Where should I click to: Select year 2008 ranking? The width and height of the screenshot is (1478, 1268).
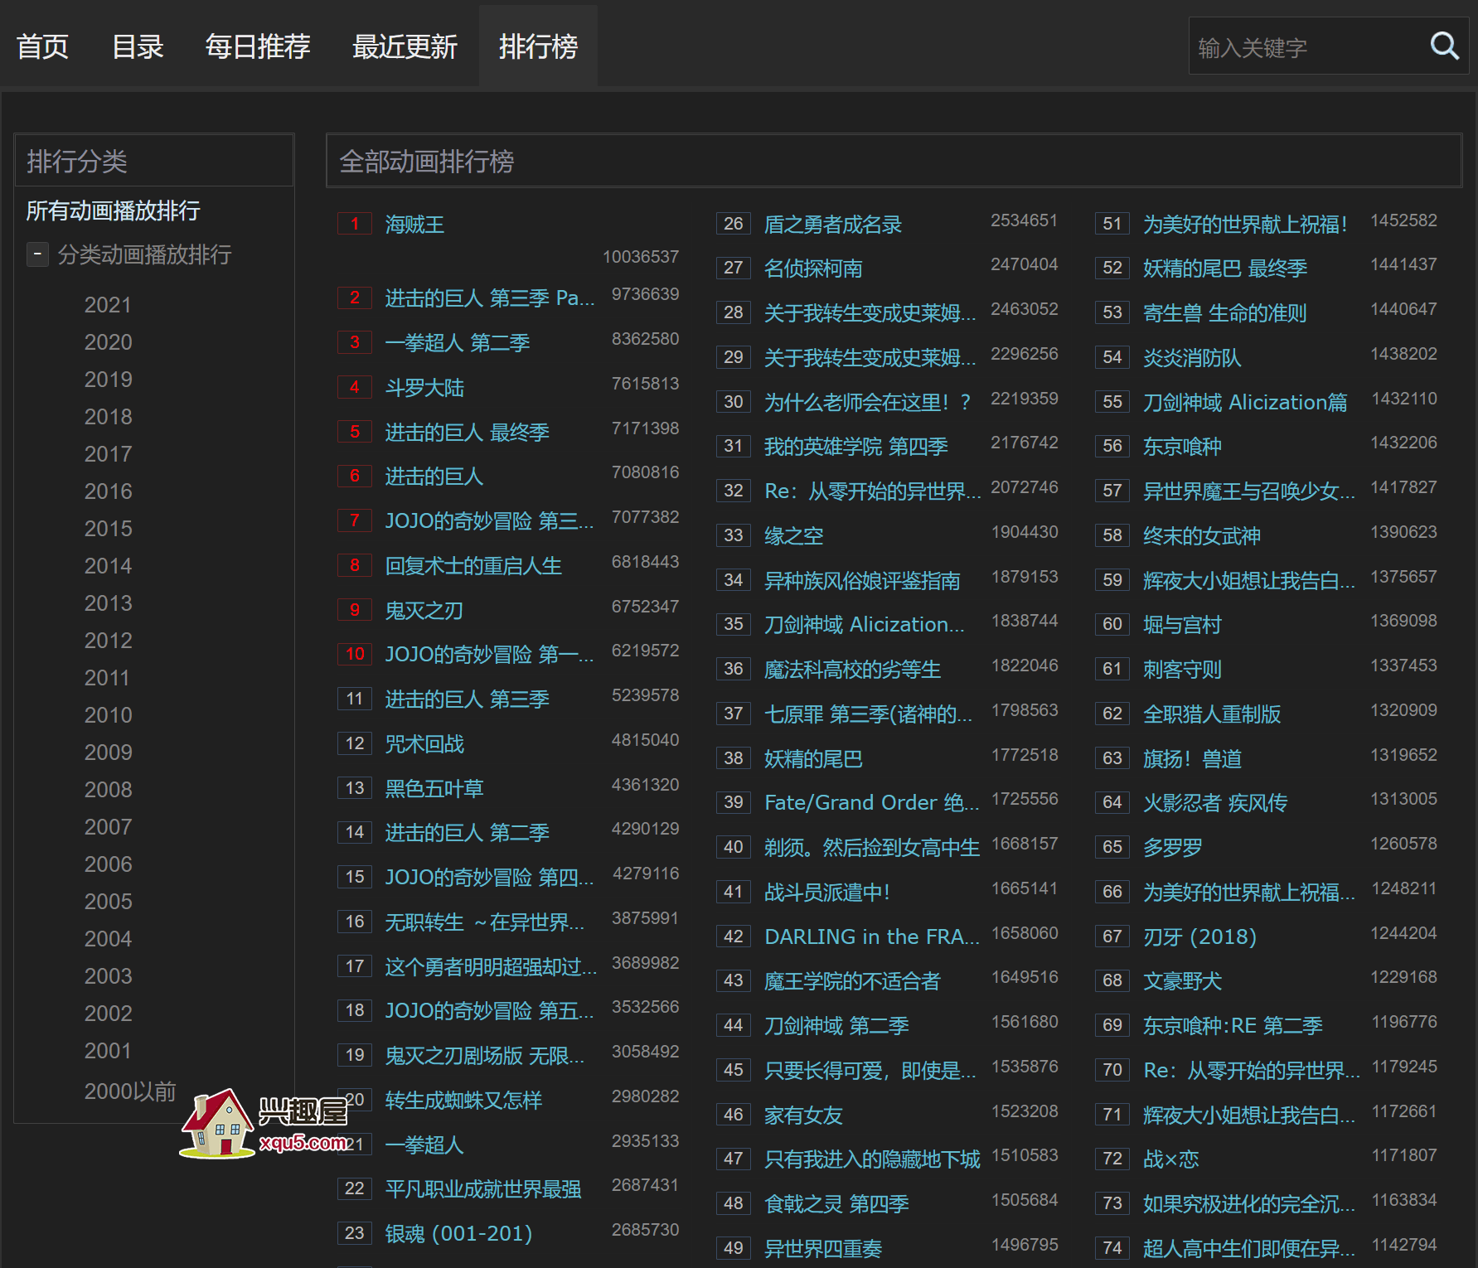click(108, 790)
